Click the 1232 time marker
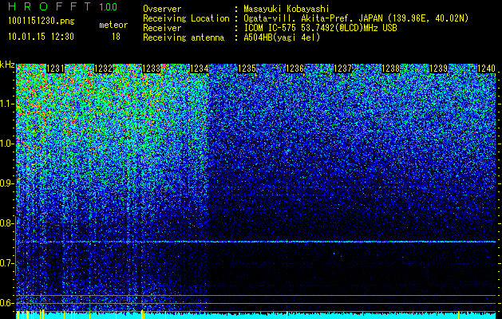The height and width of the screenshot is (319, 502). pyautogui.click(x=104, y=69)
